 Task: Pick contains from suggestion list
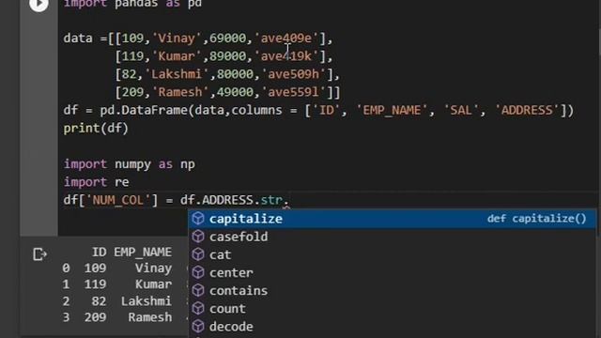pyautogui.click(x=393, y=291)
